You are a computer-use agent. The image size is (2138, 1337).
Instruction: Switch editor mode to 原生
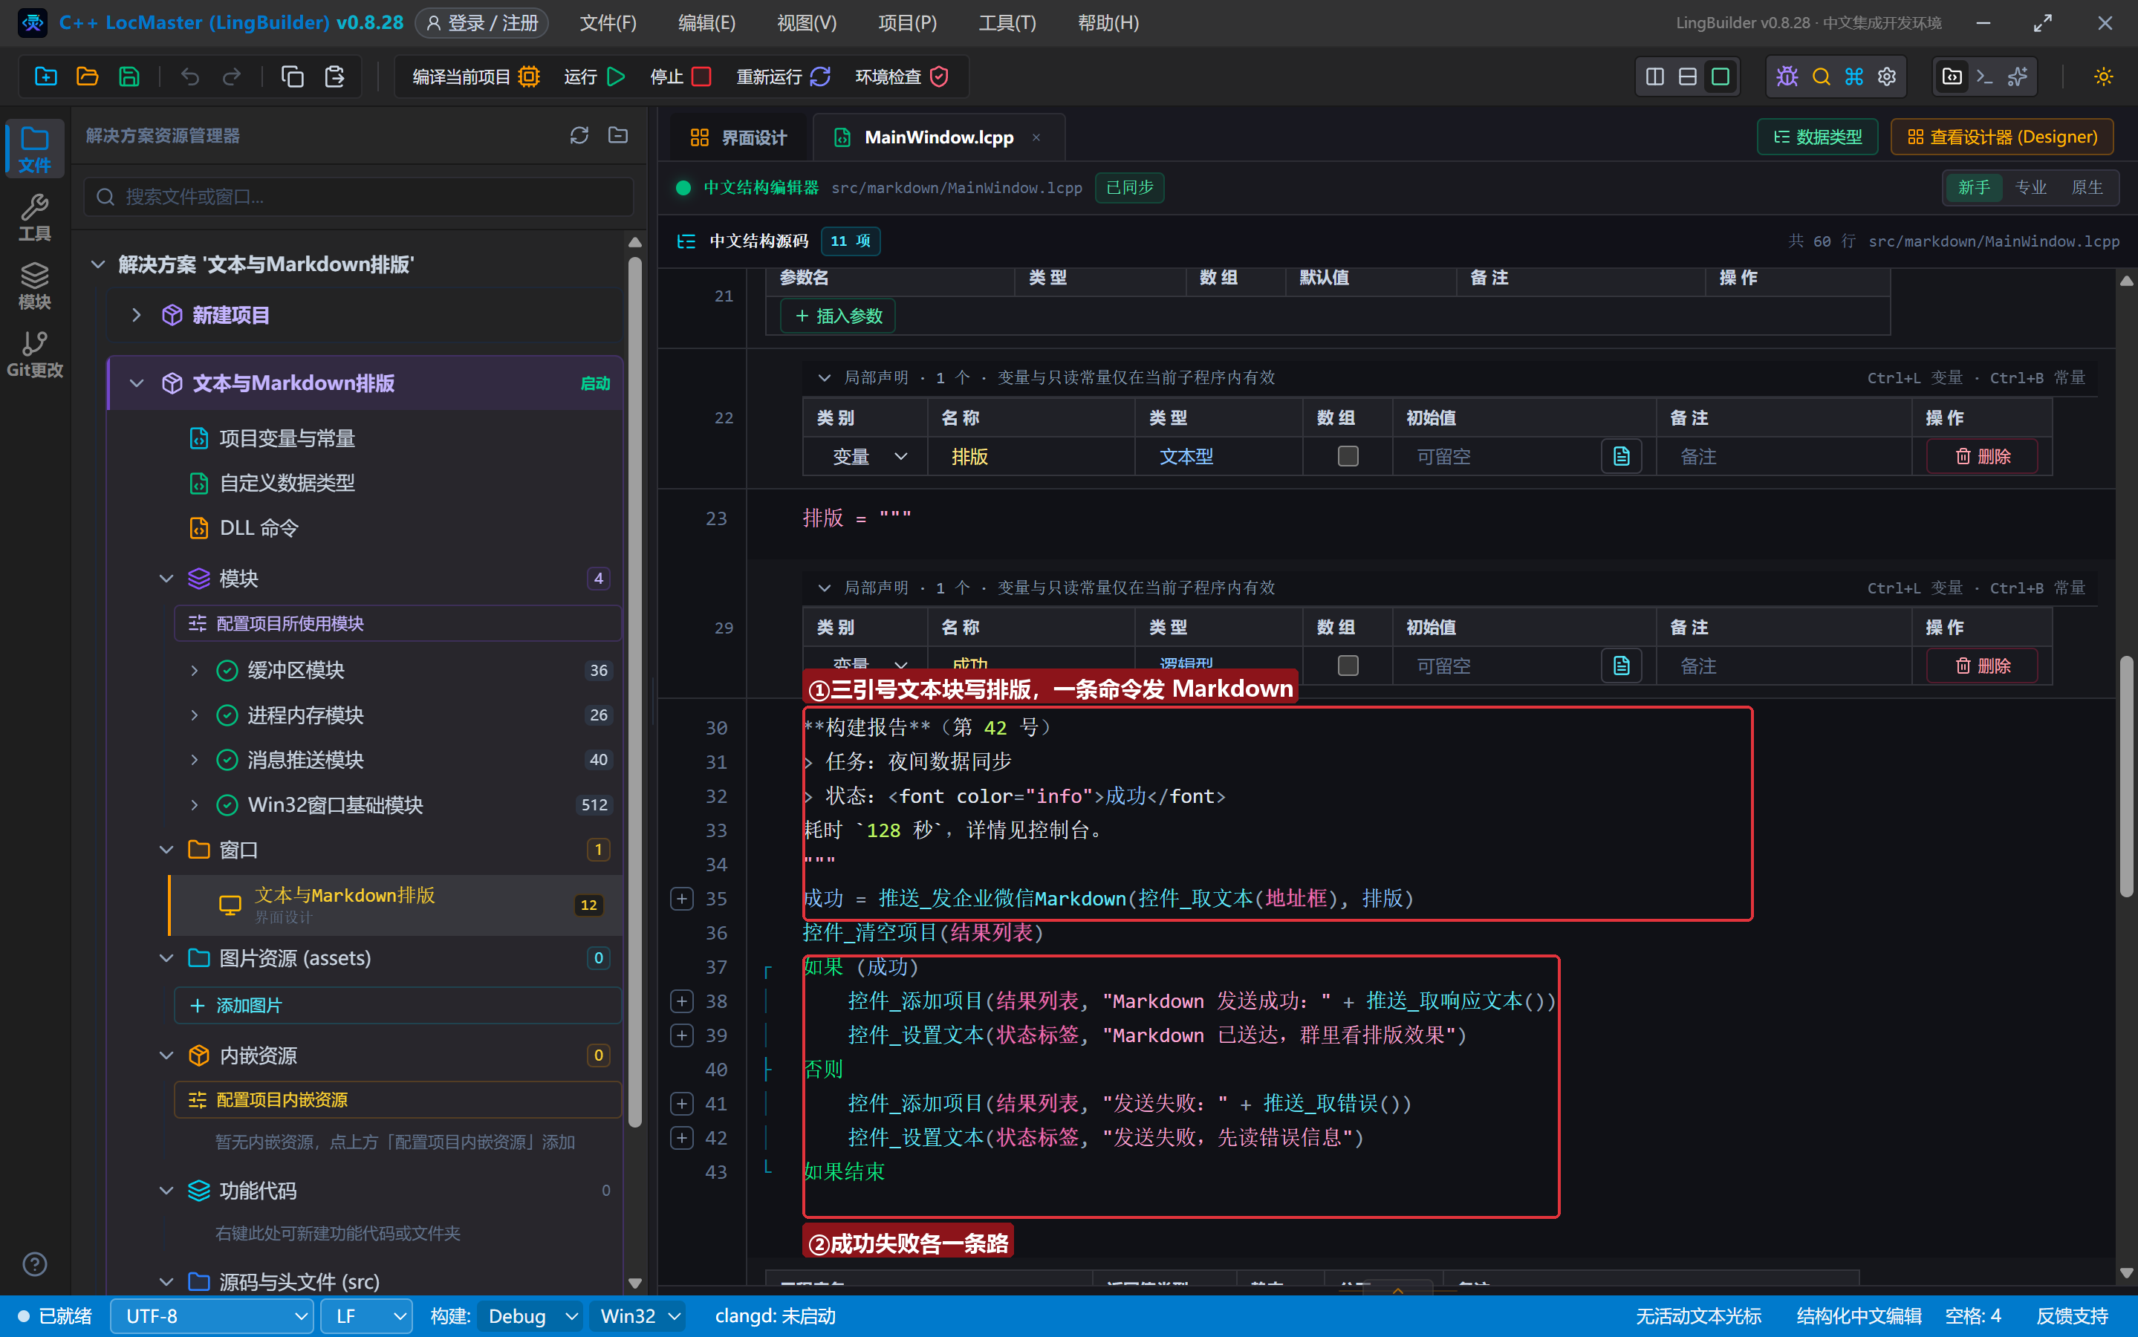coord(2087,187)
